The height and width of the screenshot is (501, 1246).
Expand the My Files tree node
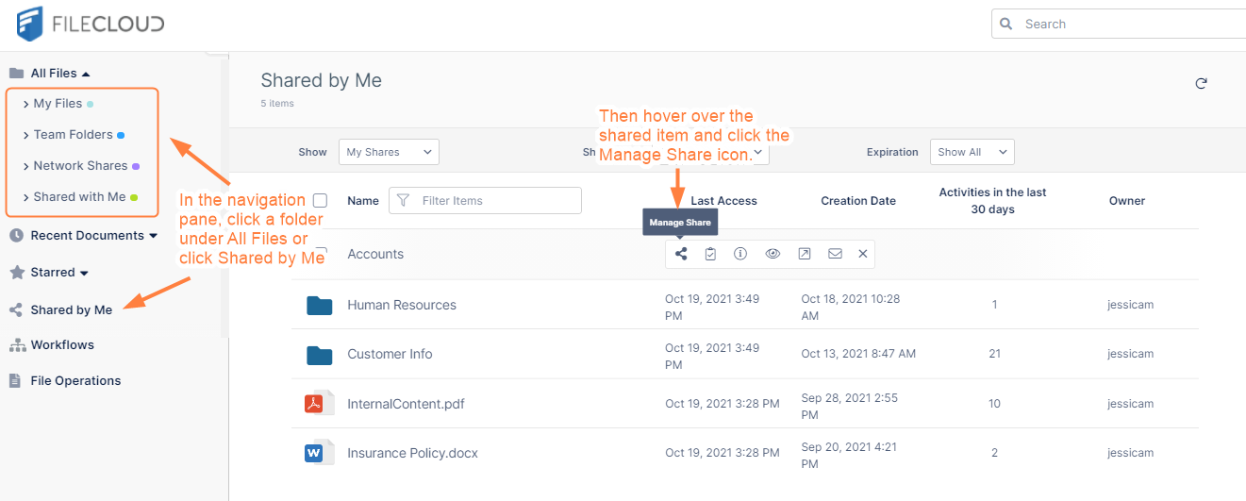(x=26, y=104)
